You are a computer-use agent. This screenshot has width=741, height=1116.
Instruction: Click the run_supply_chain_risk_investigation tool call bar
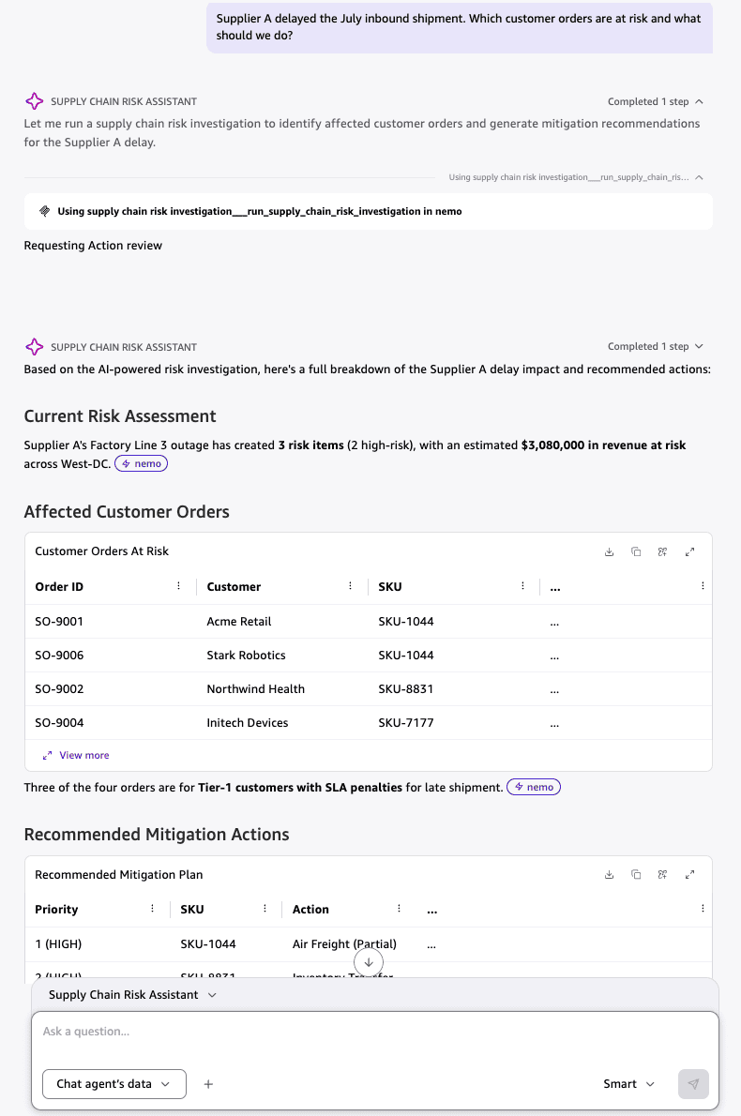(x=368, y=211)
